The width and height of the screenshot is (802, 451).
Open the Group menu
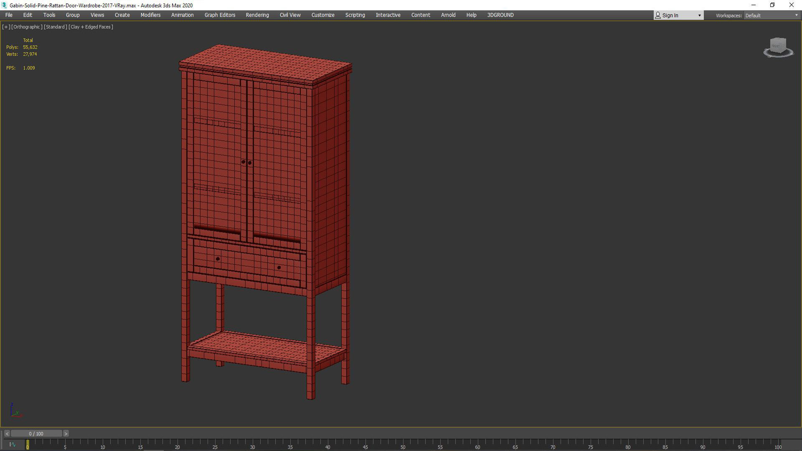[73, 15]
